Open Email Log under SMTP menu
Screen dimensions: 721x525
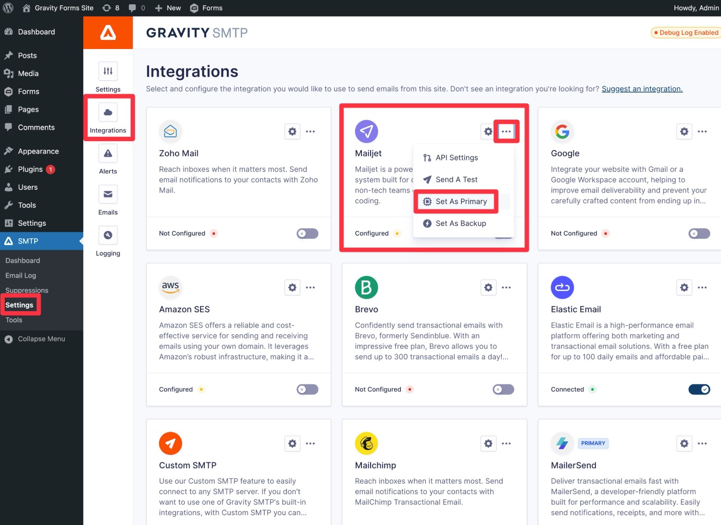[x=21, y=275]
